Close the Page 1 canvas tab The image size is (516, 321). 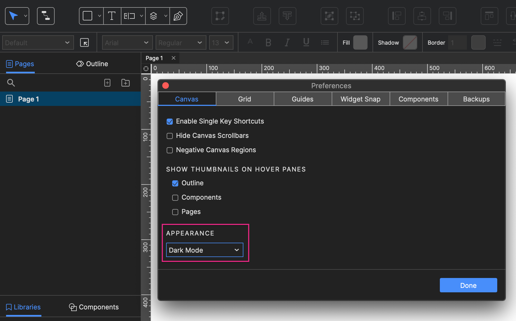[x=174, y=58]
